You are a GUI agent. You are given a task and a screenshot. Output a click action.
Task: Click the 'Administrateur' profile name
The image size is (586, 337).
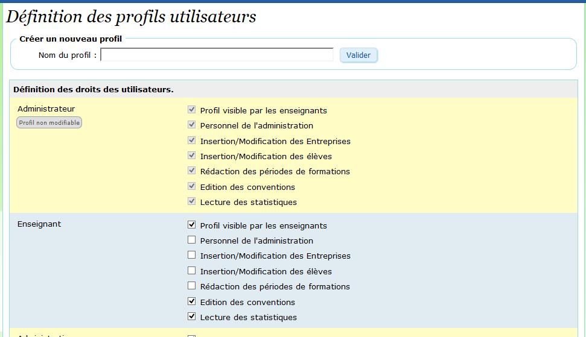click(46, 109)
